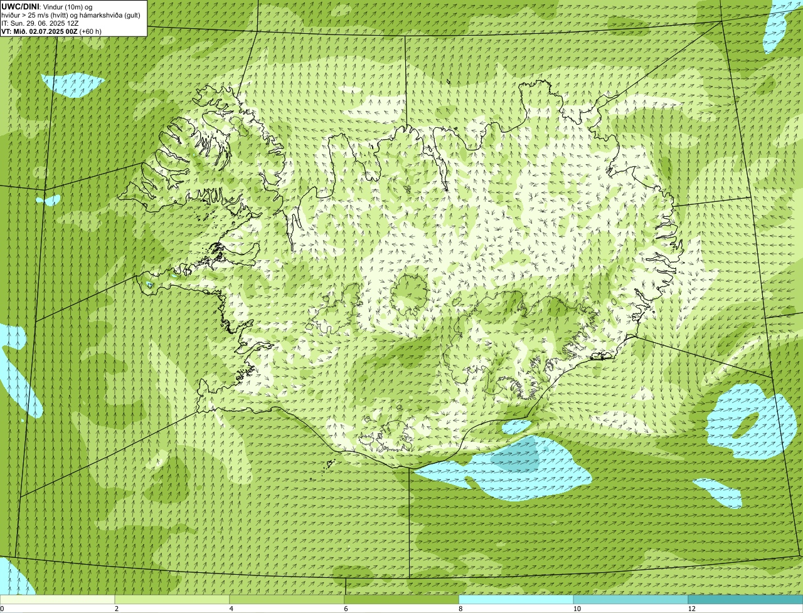Select the dark teal above-12 color scale segment

pos(745,599)
